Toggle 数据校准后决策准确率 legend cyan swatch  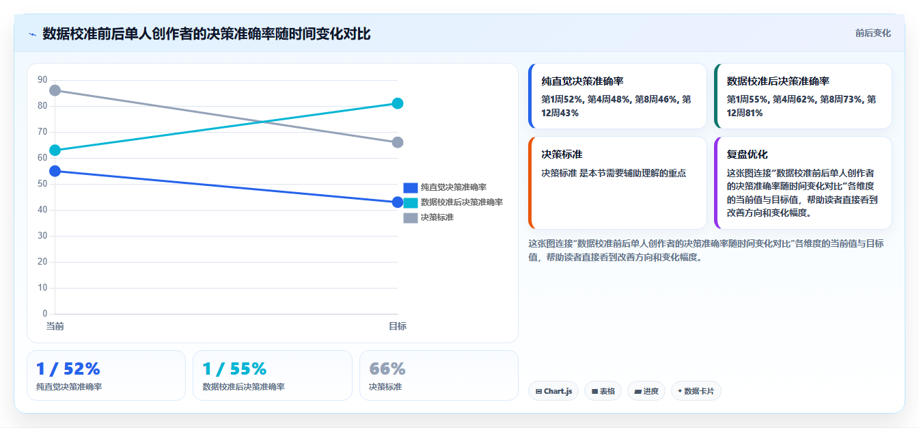[410, 202]
